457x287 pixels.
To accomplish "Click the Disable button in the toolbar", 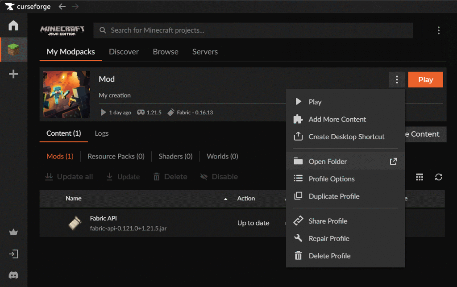I will pos(219,177).
